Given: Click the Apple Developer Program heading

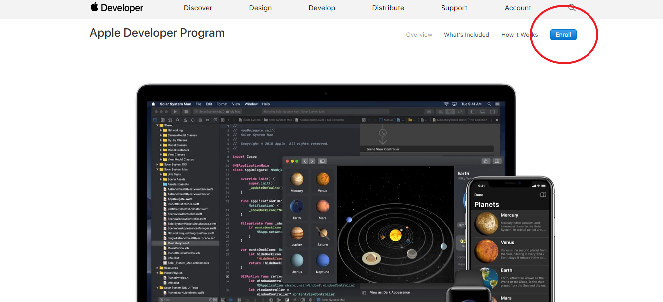Looking at the screenshot, I should pos(157,33).
